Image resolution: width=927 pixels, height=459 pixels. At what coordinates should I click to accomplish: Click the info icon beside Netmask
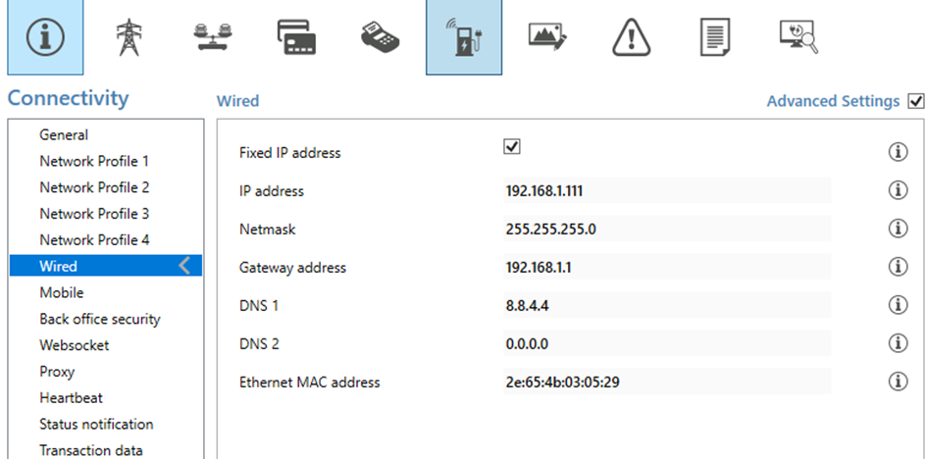coord(898,228)
